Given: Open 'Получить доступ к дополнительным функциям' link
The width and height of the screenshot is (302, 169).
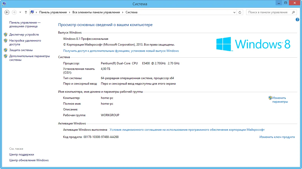Looking at the screenshot, I should [121, 51].
